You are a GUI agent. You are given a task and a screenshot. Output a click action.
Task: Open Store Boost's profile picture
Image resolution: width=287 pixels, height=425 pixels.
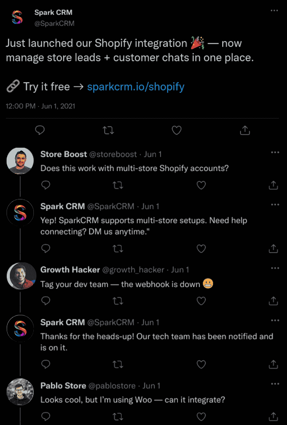[x=20, y=160]
